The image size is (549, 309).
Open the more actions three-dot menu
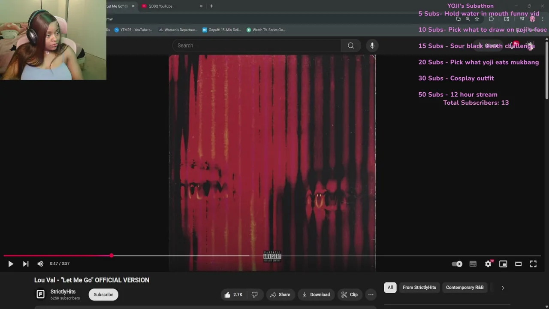pos(371,294)
